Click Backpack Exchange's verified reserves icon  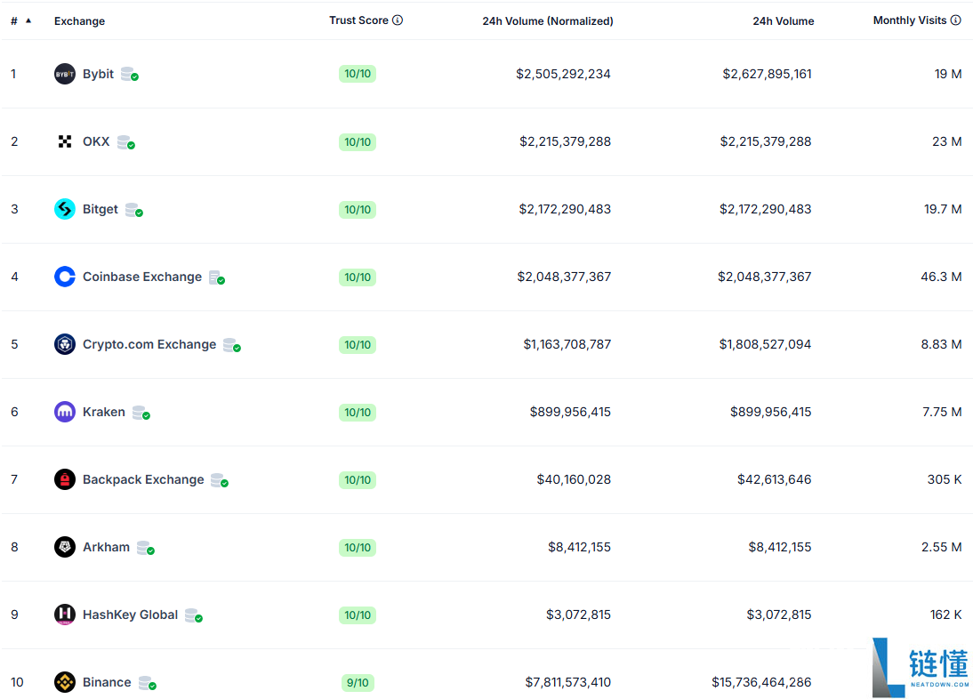(220, 480)
